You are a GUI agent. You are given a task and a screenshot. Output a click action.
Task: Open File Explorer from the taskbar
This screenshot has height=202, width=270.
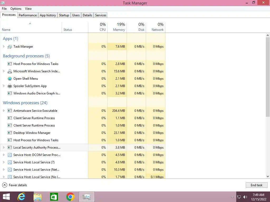(x=37, y=197)
